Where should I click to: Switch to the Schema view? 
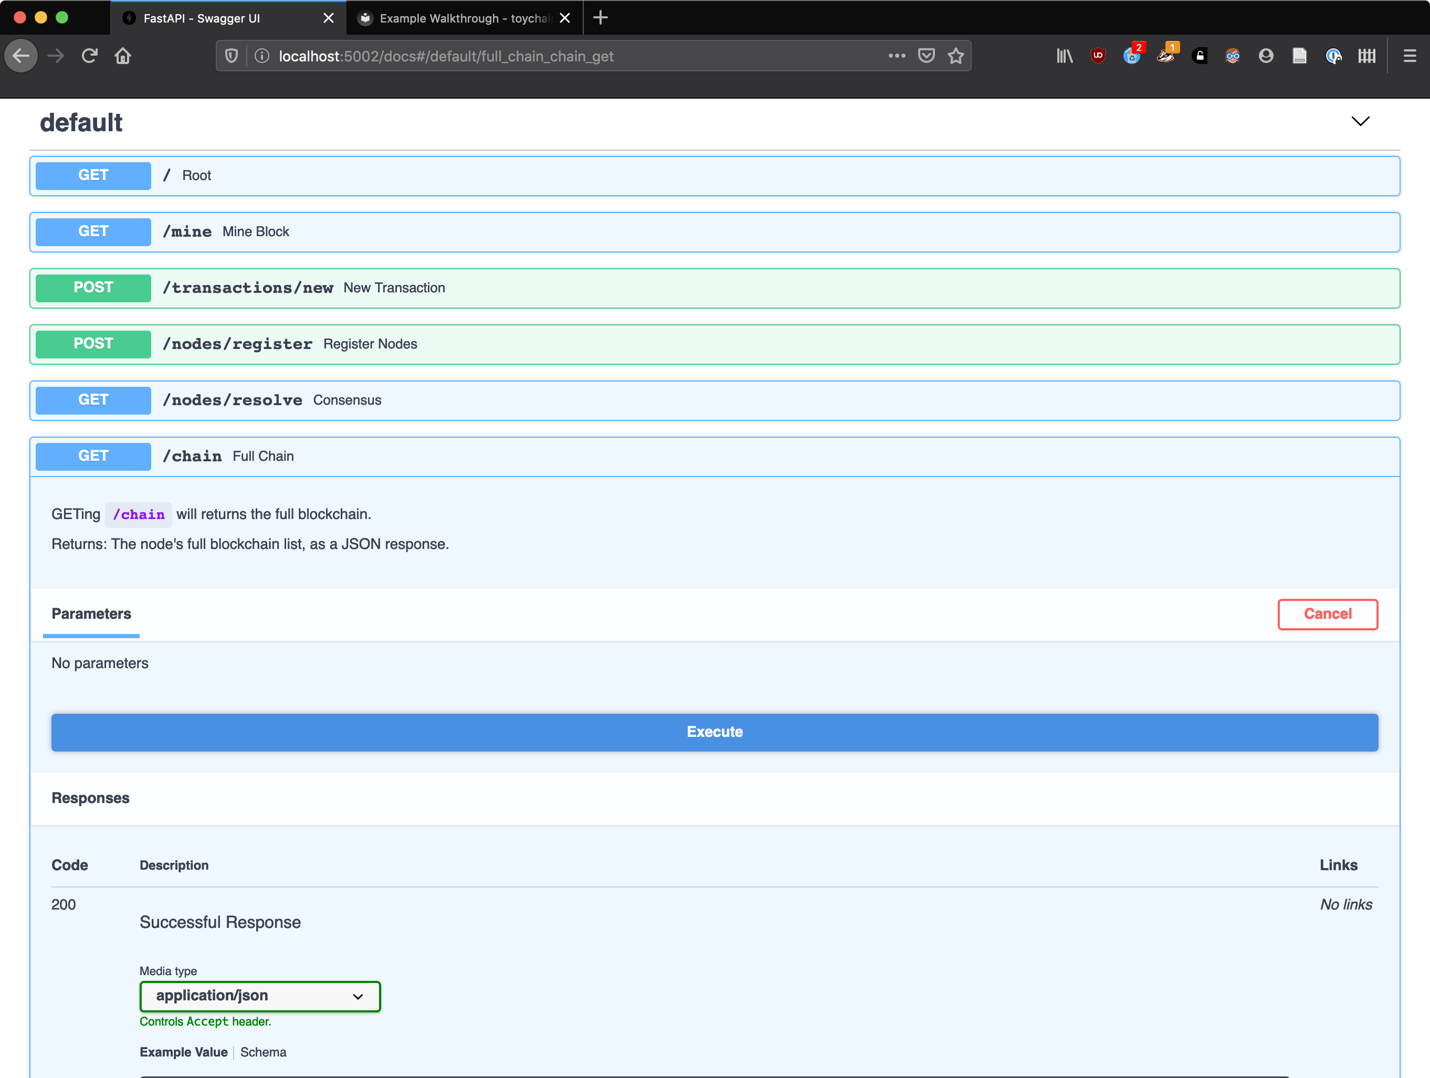tap(263, 1052)
